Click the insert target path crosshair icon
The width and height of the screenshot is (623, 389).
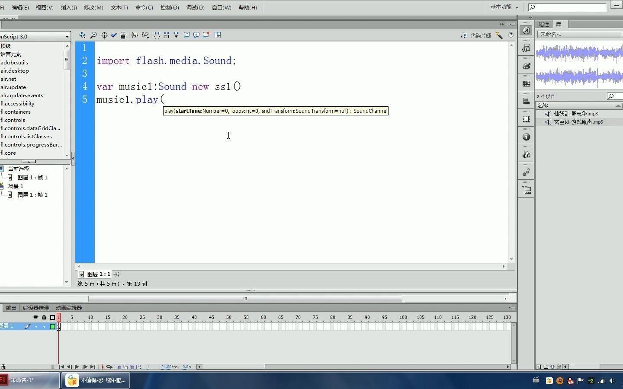pyautogui.click(x=104, y=35)
